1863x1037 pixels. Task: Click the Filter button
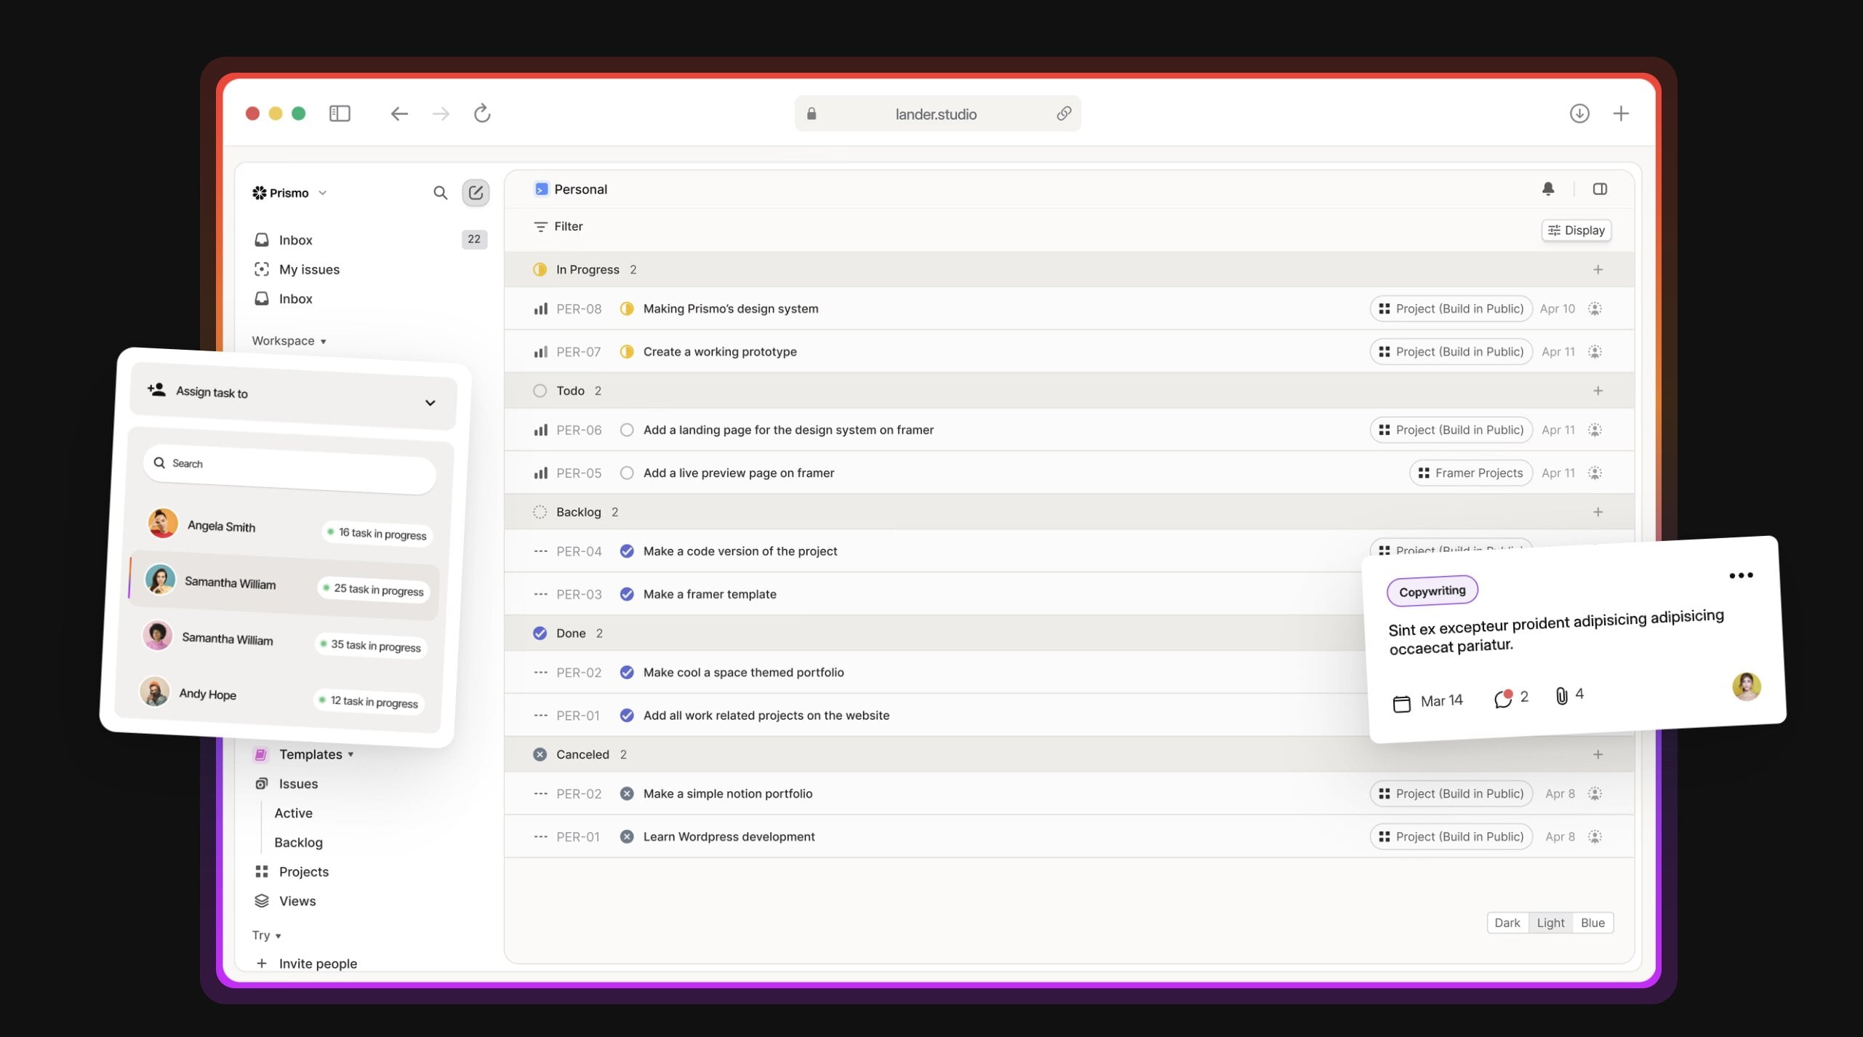[558, 227]
